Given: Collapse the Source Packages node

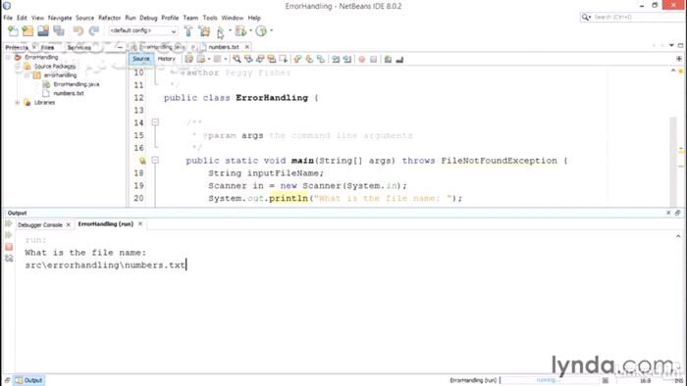Looking at the screenshot, I should (x=18, y=66).
